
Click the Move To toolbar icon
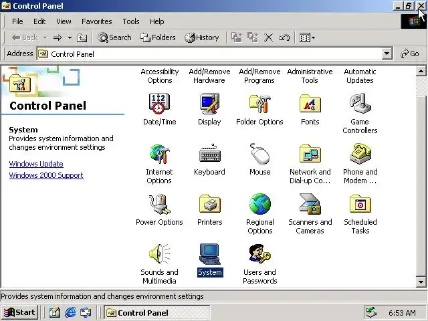click(x=237, y=37)
